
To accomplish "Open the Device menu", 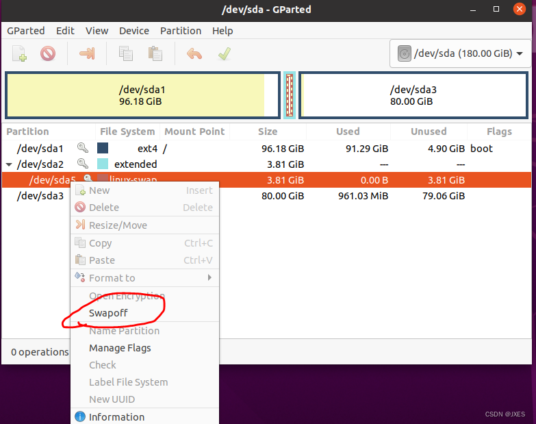I will click(134, 31).
